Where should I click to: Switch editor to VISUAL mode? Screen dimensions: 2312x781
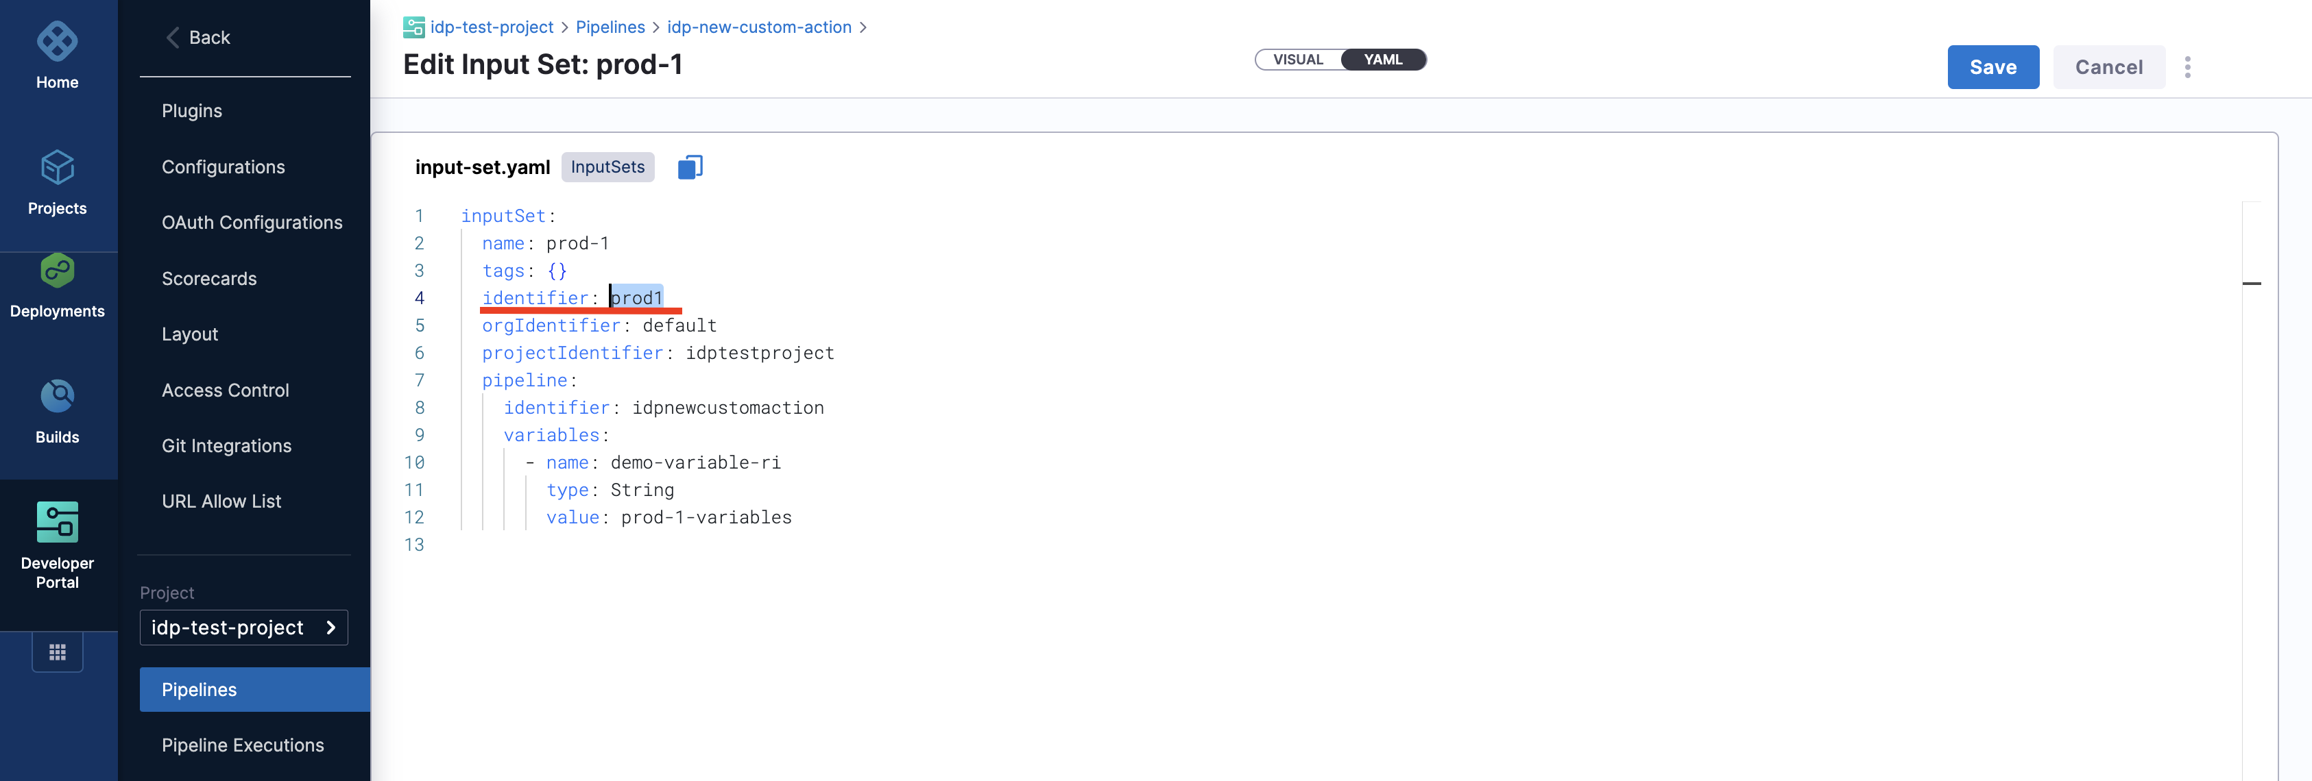(1298, 60)
